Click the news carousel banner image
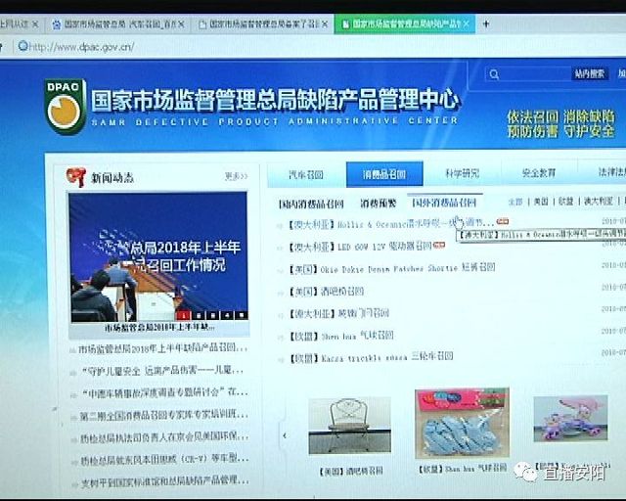626x501 pixels. point(158,257)
